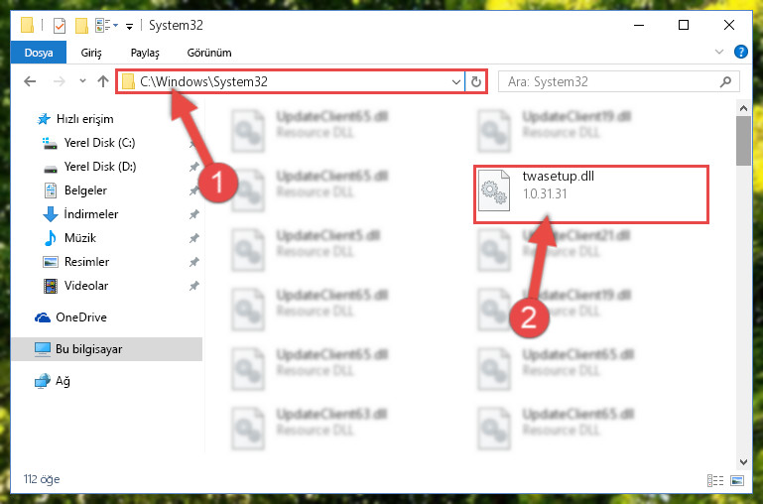Open recent locations dropdown arrow

[82, 81]
